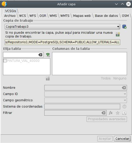
Task: Open the Campo ID dropdown
Action: (85, 94)
